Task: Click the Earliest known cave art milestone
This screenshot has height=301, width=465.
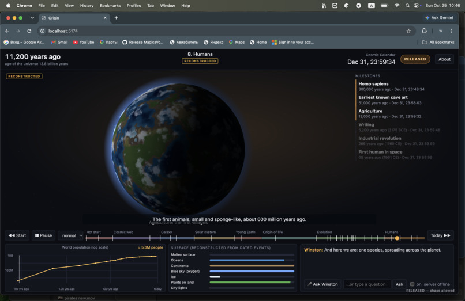Action: pyautogui.click(x=389, y=100)
